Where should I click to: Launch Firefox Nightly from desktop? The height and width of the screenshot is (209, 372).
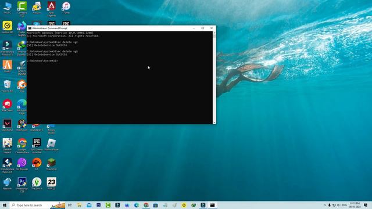[22, 28]
